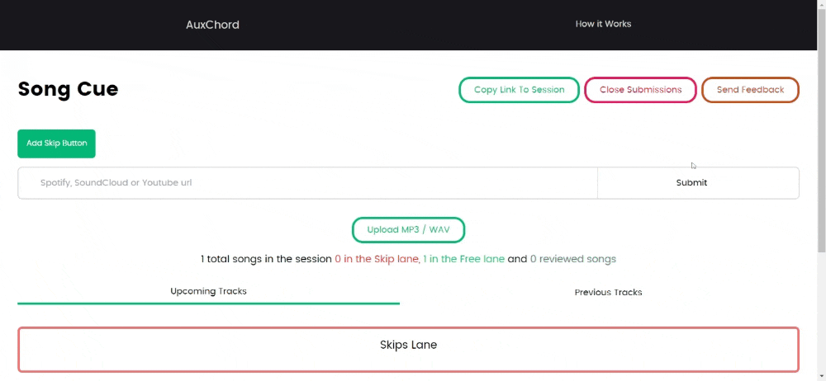Open the How it Works page
Viewport: 826px width, 381px height.
[603, 24]
